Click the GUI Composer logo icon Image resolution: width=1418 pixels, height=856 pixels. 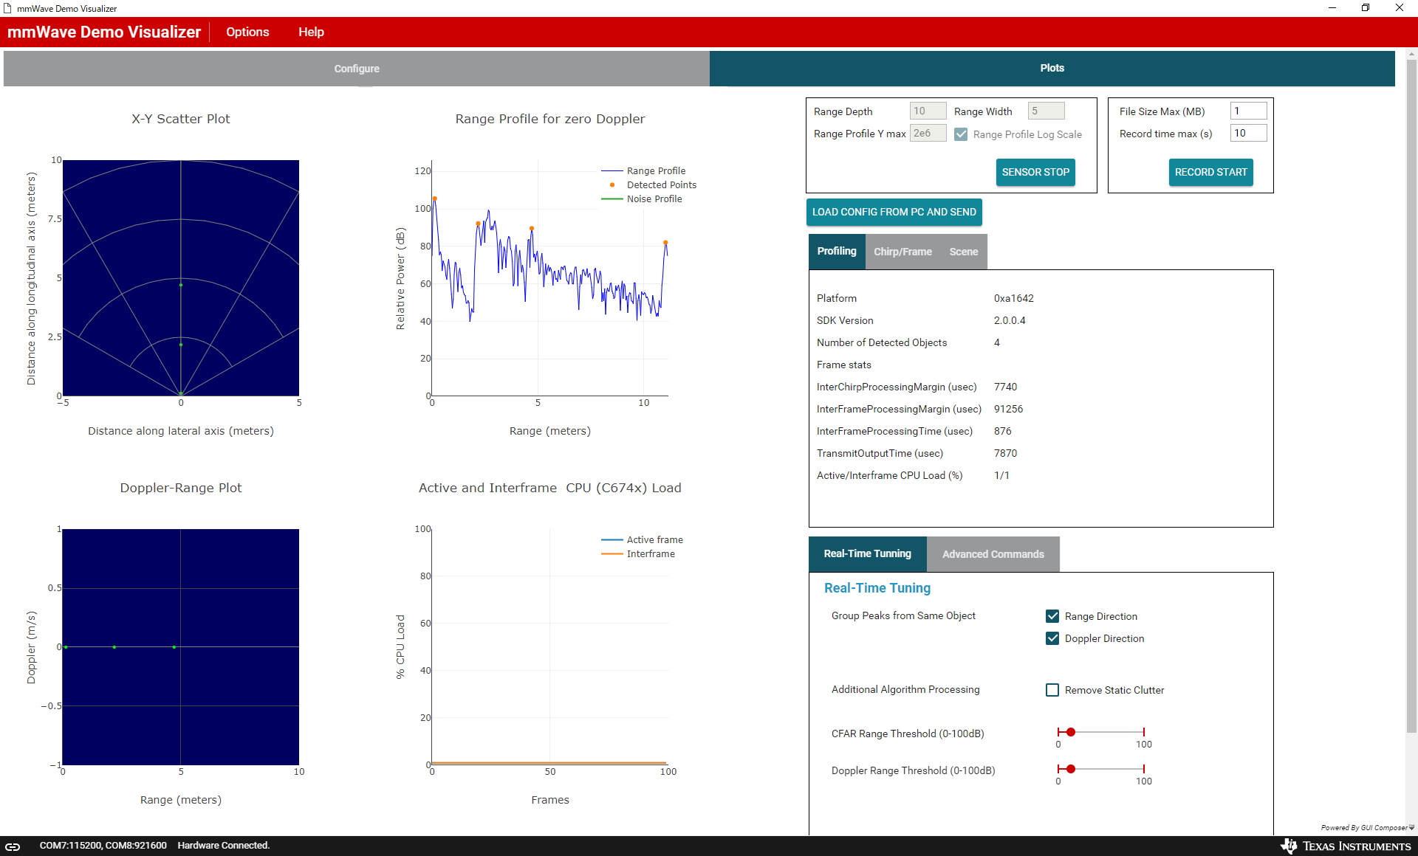coord(1411,828)
